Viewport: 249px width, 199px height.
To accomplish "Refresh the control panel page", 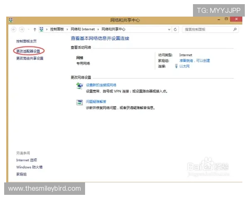I will (175, 29).
